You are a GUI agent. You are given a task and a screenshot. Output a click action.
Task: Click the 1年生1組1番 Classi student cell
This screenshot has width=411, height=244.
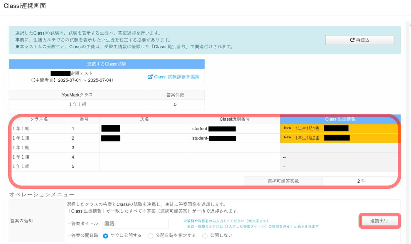(341, 128)
